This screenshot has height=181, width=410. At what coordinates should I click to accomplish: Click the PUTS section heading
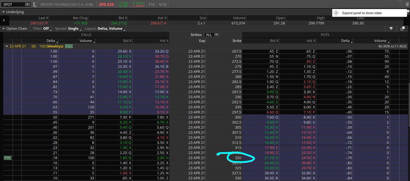tap(325, 34)
